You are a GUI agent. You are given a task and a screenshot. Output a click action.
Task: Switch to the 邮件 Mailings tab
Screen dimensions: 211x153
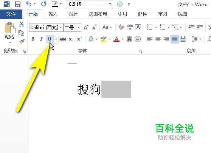coord(143,14)
